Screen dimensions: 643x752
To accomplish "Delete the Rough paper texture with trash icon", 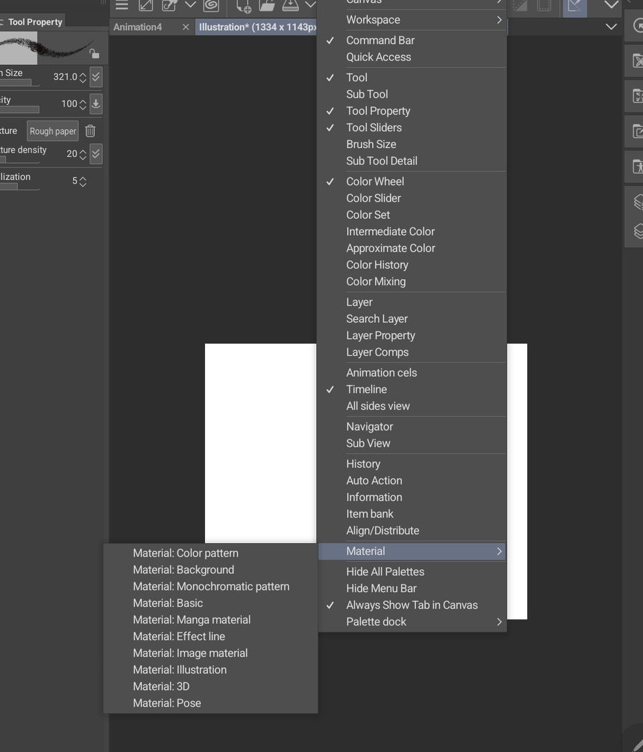I will click(90, 131).
